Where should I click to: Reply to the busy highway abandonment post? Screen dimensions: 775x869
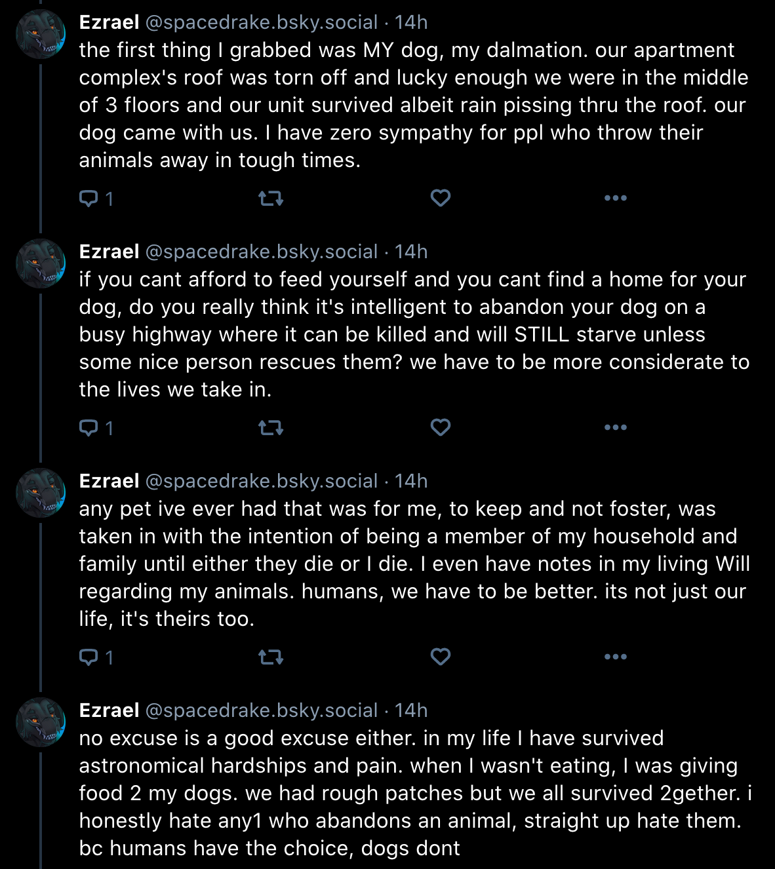(96, 428)
